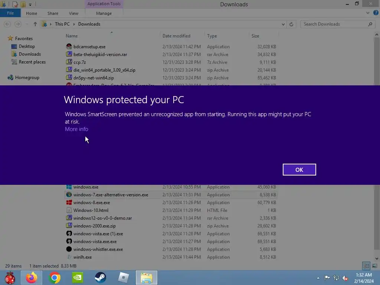The image size is (380, 285).
Task: Go up one folder level arrow
Action: pyautogui.click(x=35, y=24)
